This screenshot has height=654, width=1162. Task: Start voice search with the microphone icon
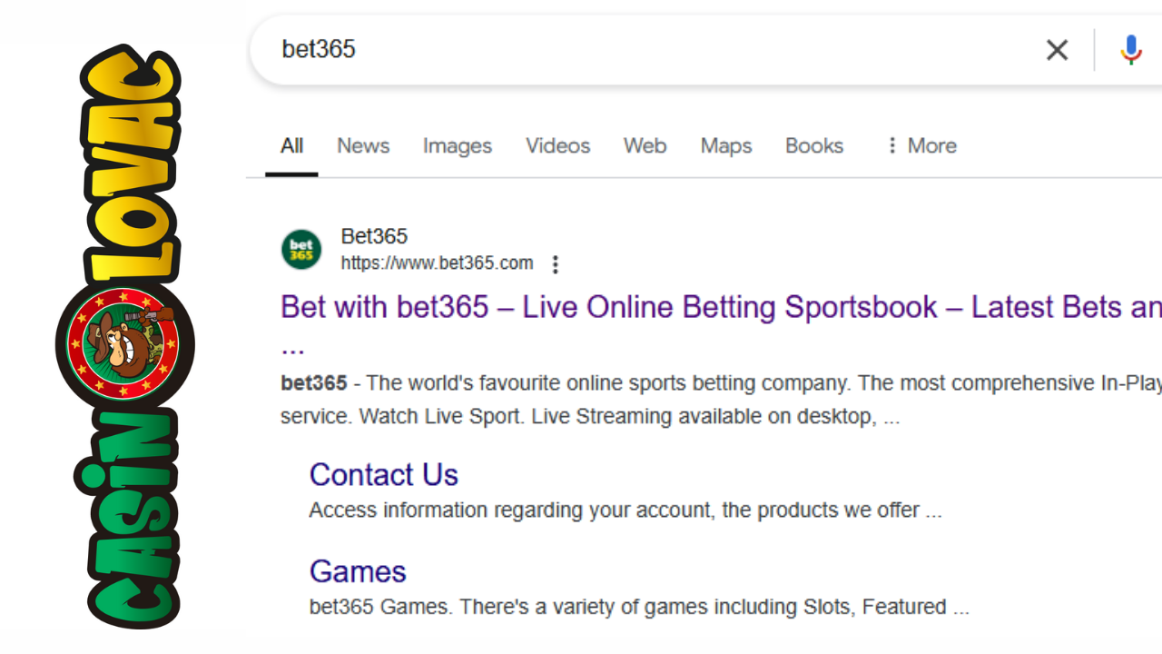click(x=1130, y=50)
